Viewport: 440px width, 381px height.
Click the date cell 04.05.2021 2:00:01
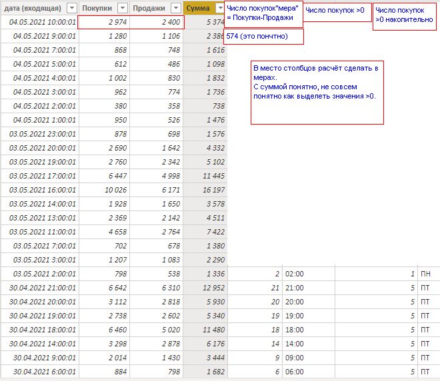pos(40,107)
